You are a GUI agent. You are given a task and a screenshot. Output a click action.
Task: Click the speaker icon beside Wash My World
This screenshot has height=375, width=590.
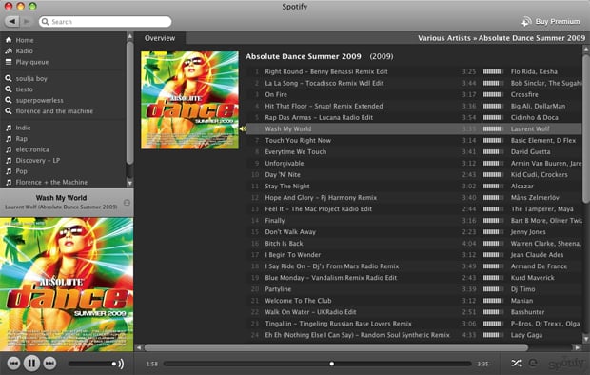pyautogui.click(x=243, y=128)
